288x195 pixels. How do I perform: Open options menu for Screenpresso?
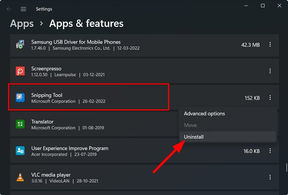[x=270, y=71]
